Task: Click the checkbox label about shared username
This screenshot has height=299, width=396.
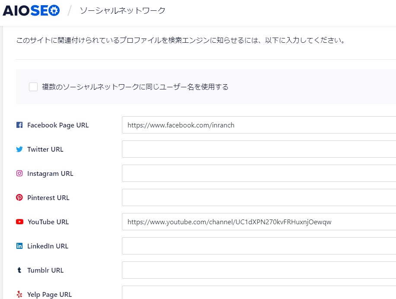Action: pos(135,87)
